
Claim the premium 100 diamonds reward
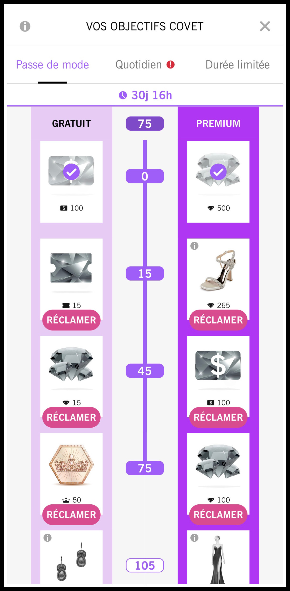[218, 514]
